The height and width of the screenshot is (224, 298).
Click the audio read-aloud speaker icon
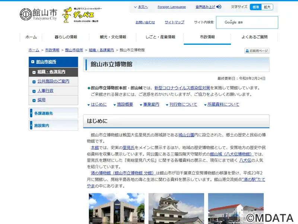(x=219, y=7)
